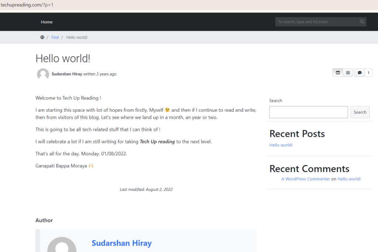This screenshot has width=378, height=252.
Task: Click the sidebar Search label
Action: [x=275, y=100]
